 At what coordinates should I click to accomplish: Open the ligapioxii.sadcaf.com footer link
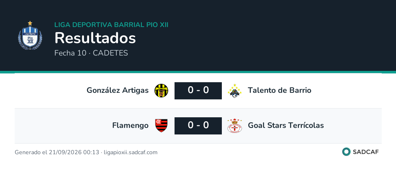click(131, 152)
